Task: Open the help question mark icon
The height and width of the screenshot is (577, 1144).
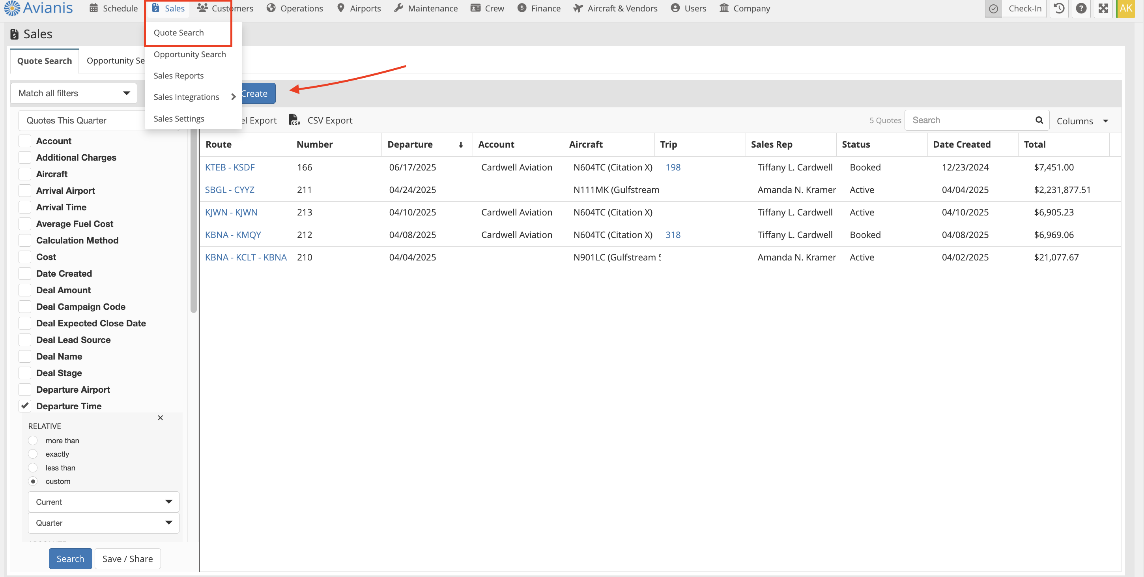Action: [1081, 8]
